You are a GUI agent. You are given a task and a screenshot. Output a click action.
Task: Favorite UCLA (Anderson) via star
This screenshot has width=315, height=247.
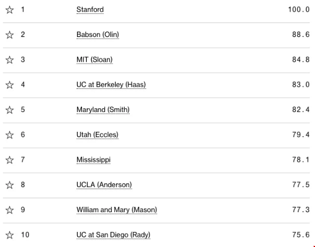pos(10,185)
